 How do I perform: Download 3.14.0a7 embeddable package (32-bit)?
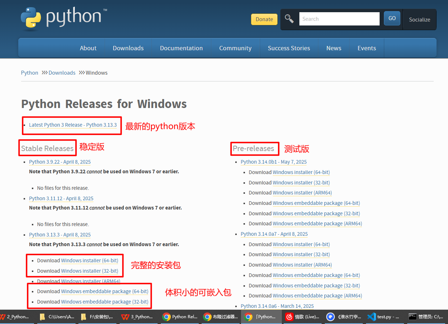tap(316, 286)
